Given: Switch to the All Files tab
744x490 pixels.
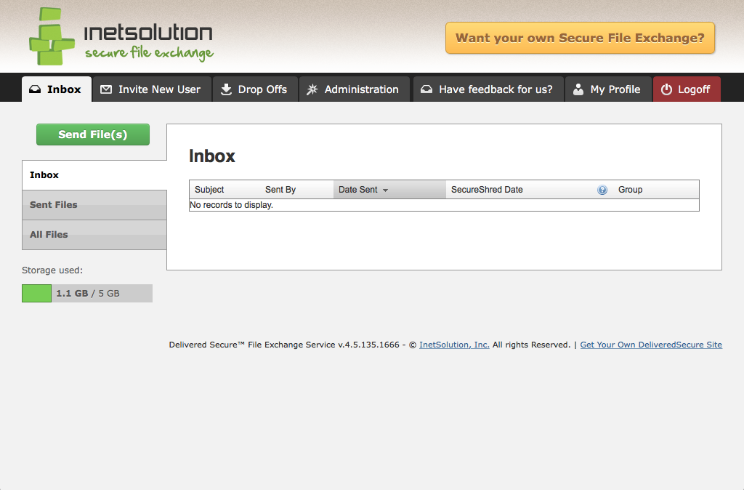Looking at the screenshot, I should click(49, 234).
